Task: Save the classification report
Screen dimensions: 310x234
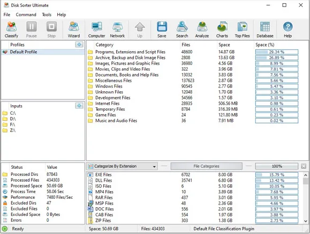Action: (162, 30)
